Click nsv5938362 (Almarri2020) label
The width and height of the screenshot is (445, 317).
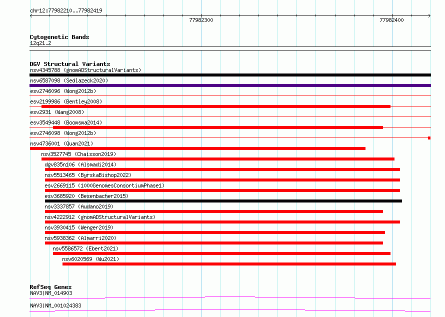pyautogui.click(x=80, y=238)
